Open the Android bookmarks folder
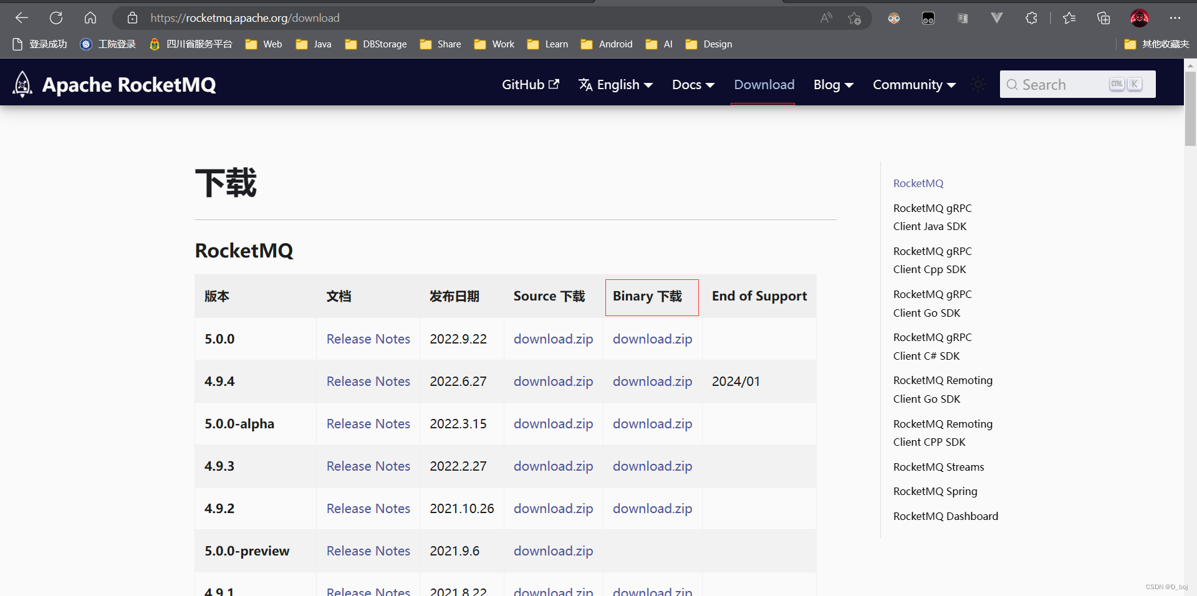 607,44
